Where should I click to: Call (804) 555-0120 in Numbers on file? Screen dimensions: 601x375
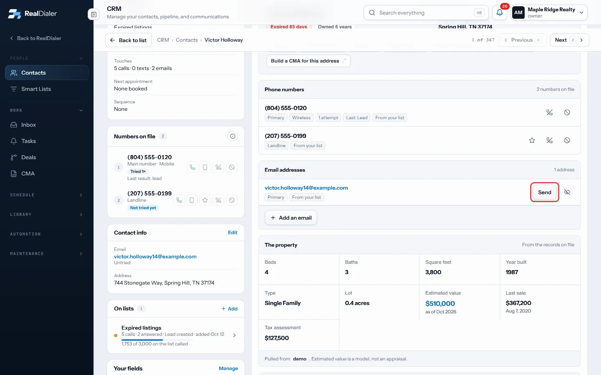192,167
